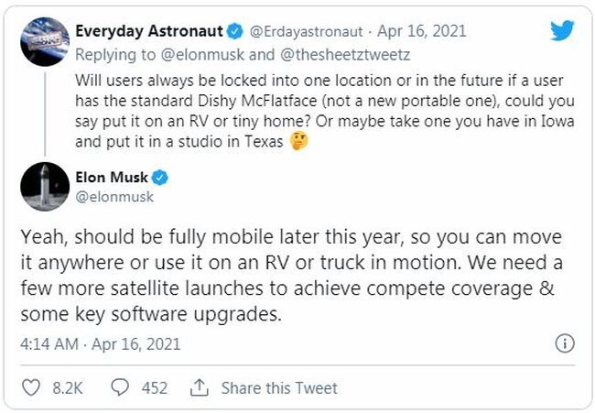Screen dimensions: 595x413
Task: Click the 452 replies count
Action: pos(155,388)
